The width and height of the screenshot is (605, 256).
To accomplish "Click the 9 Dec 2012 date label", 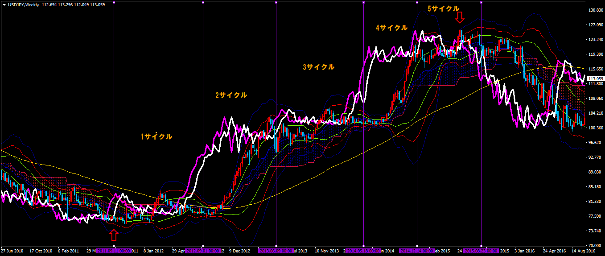I will click(240, 251).
